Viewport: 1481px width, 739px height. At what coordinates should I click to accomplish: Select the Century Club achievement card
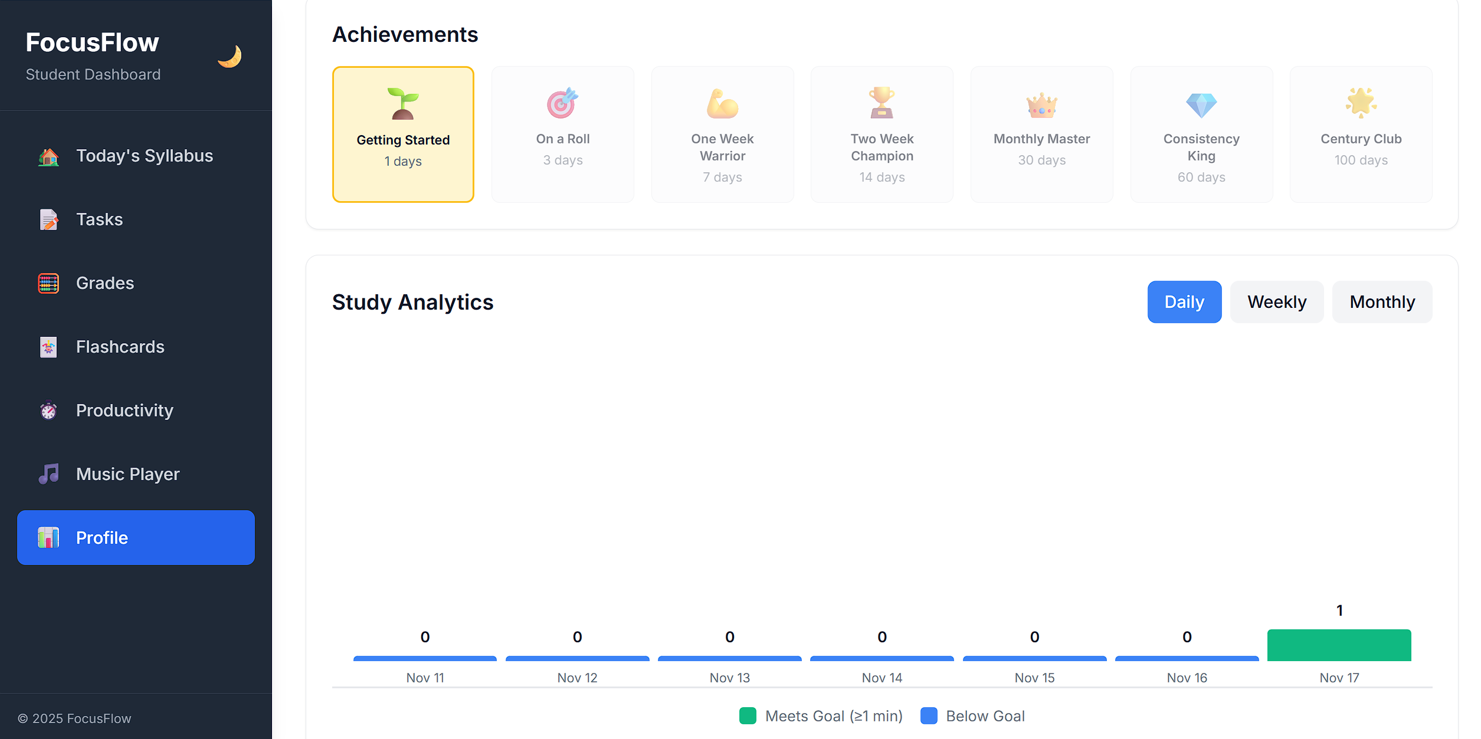[1360, 134]
